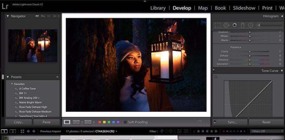Select the Spot Removal tool

pyautogui.click(x=226, y=25)
